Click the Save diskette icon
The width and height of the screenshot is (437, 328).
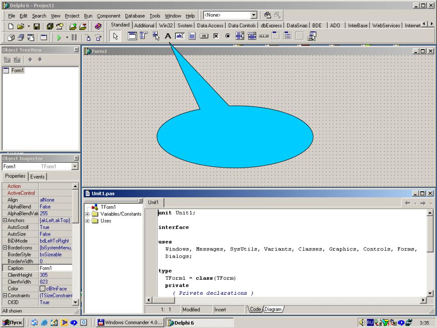pyautogui.click(x=36, y=26)
